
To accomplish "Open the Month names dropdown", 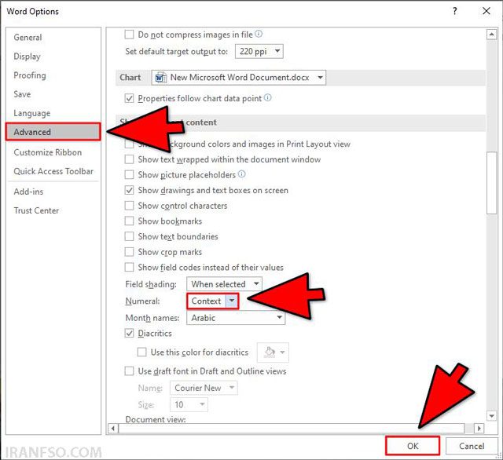I will pyautogui.click(x=236, y=318).
